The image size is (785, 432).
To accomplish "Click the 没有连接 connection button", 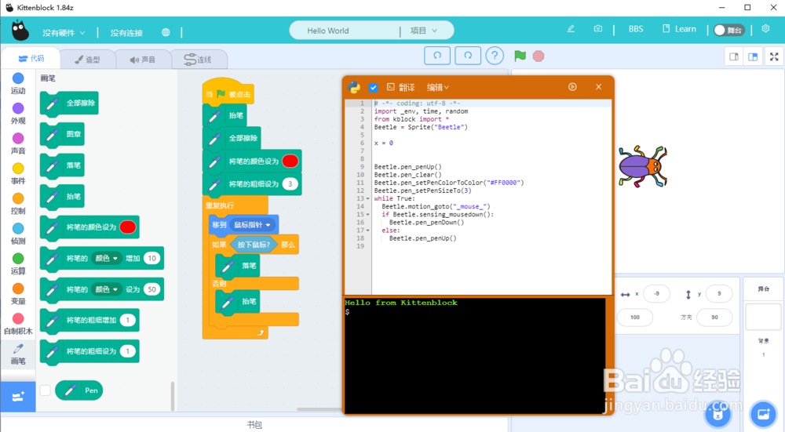I will (126, 33).
